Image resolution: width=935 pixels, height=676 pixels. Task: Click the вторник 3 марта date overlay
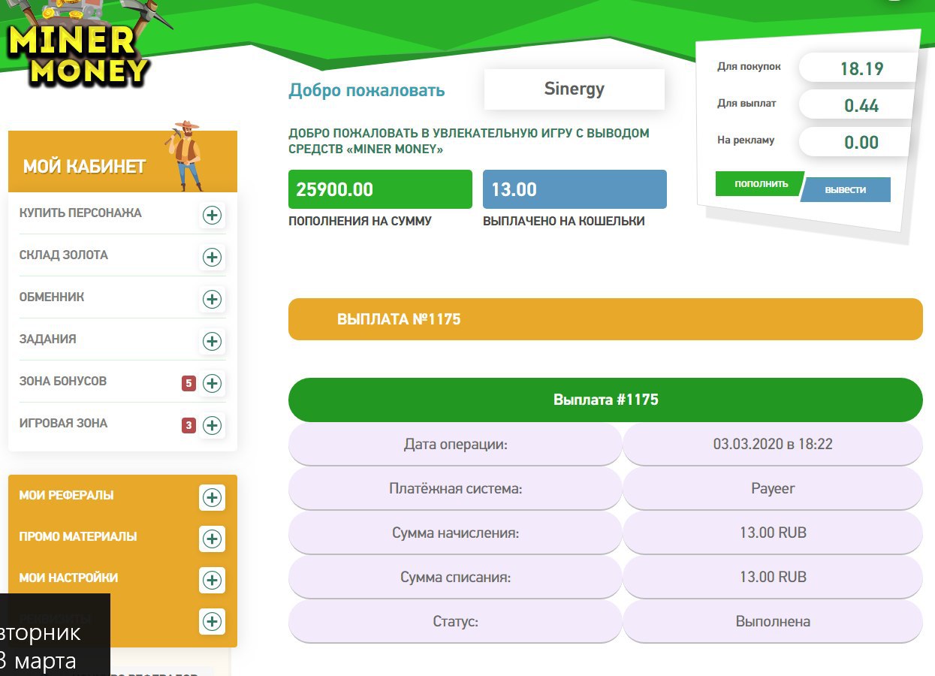coord(55,635)
